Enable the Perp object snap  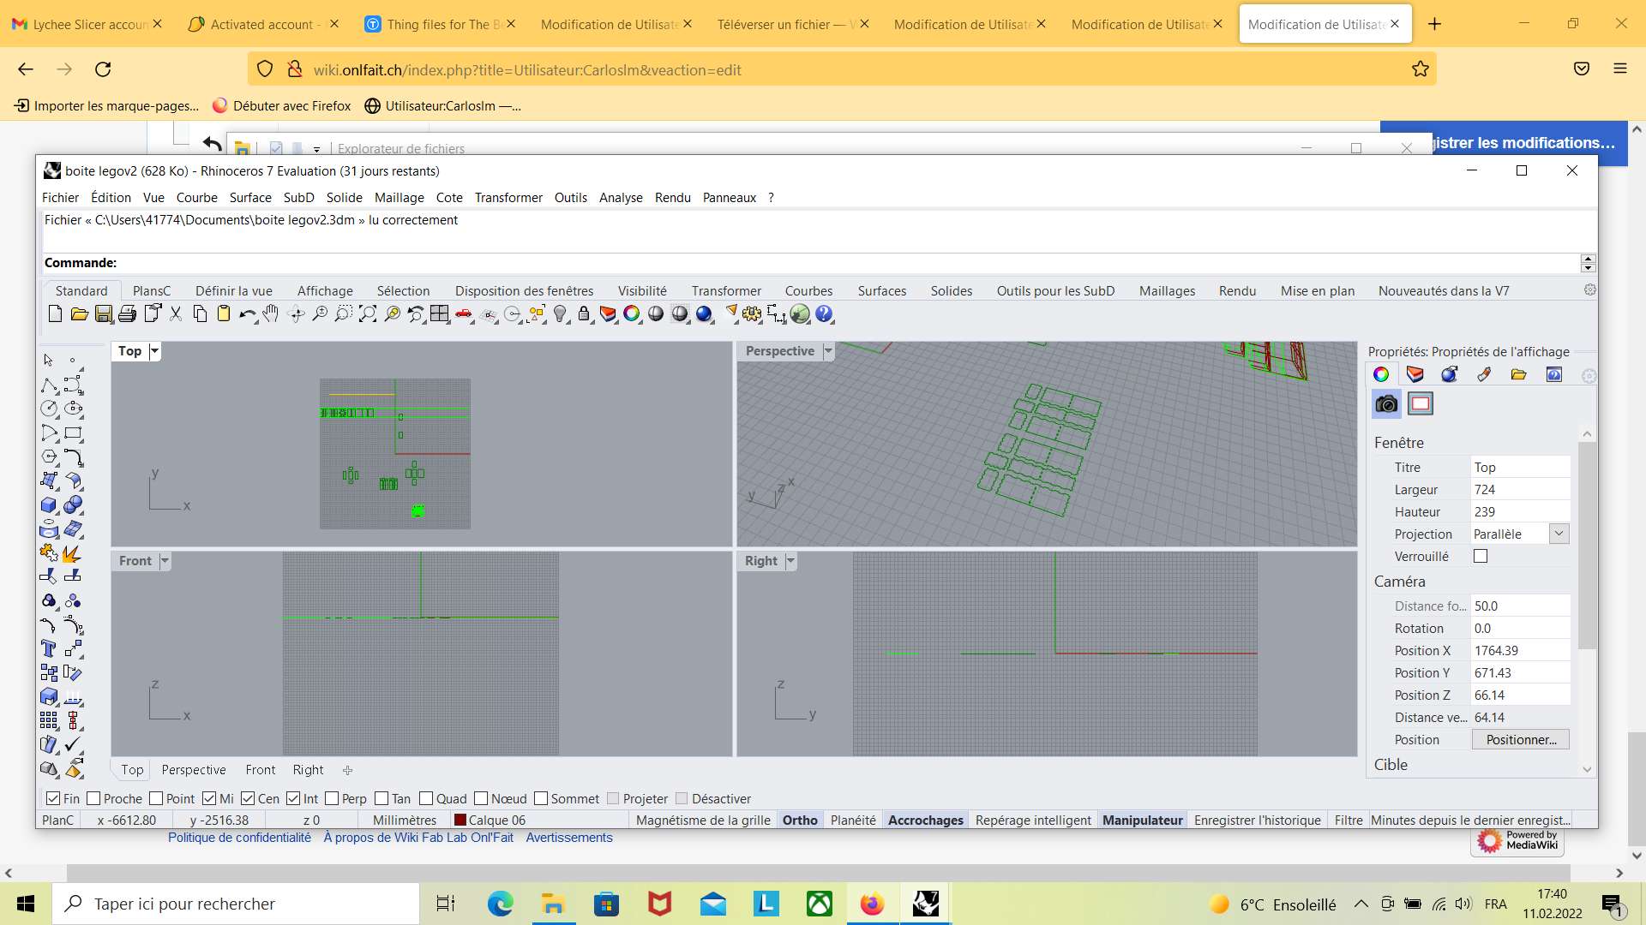[x=333, y=798]
